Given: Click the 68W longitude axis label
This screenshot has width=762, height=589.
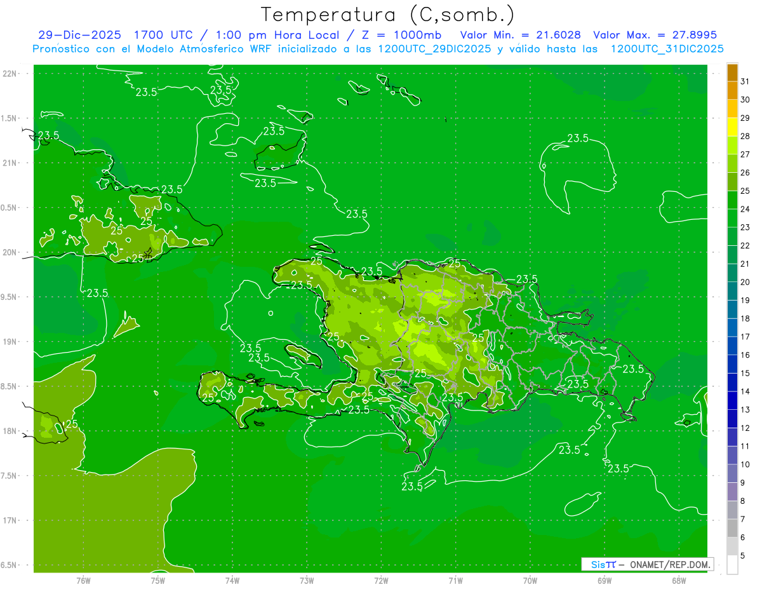Looking at the screenshot, I should [679, 581].
